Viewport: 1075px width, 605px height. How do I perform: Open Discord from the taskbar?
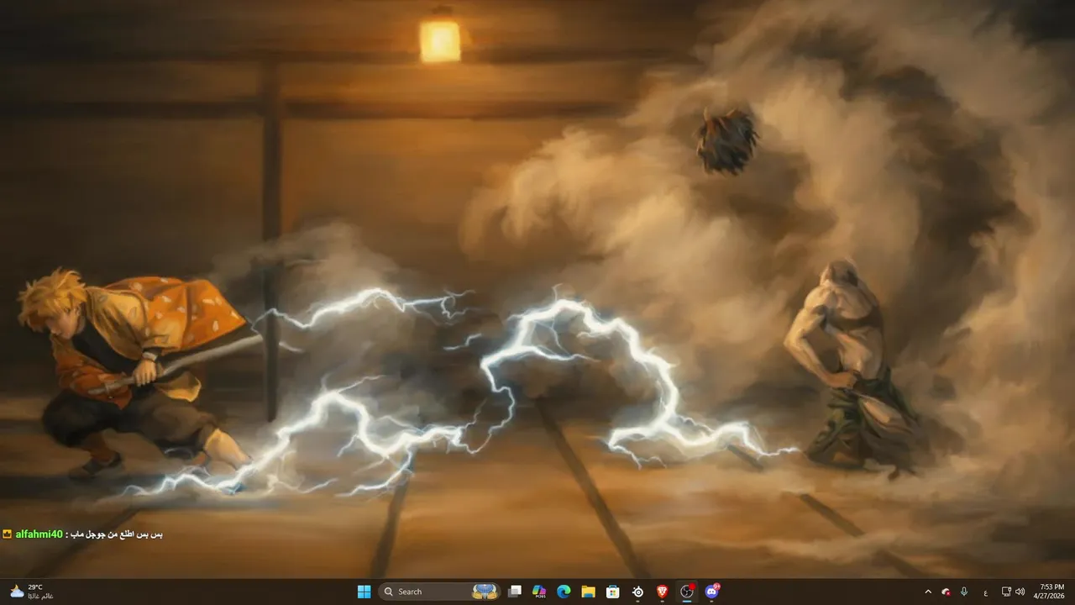[x=712, y=592]
